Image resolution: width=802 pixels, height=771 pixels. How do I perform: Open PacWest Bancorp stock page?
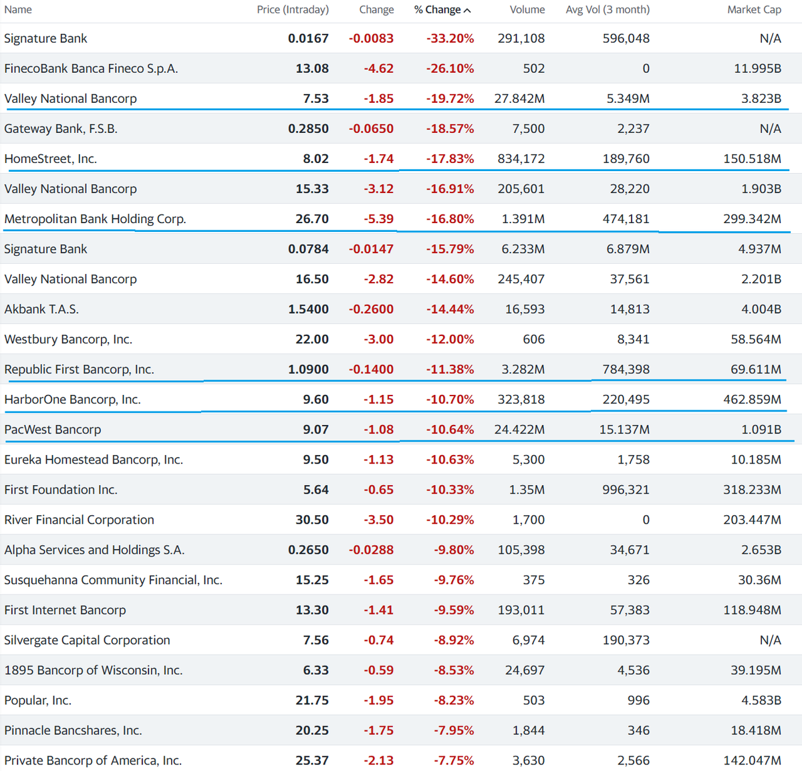point(53,429)
